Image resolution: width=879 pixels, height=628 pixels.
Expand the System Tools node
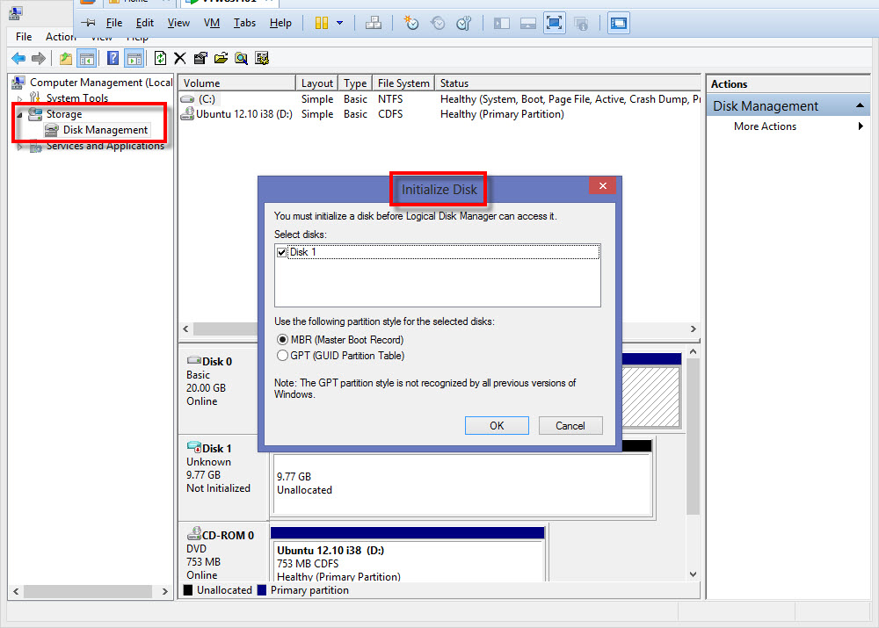(20, 98)
